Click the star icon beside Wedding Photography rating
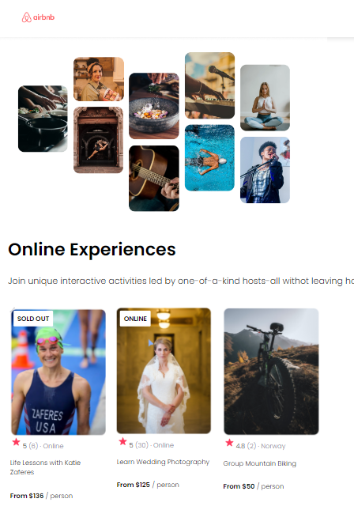Image resolution: width=354 pixels, height=510 pixels. [x=122, y=441]
